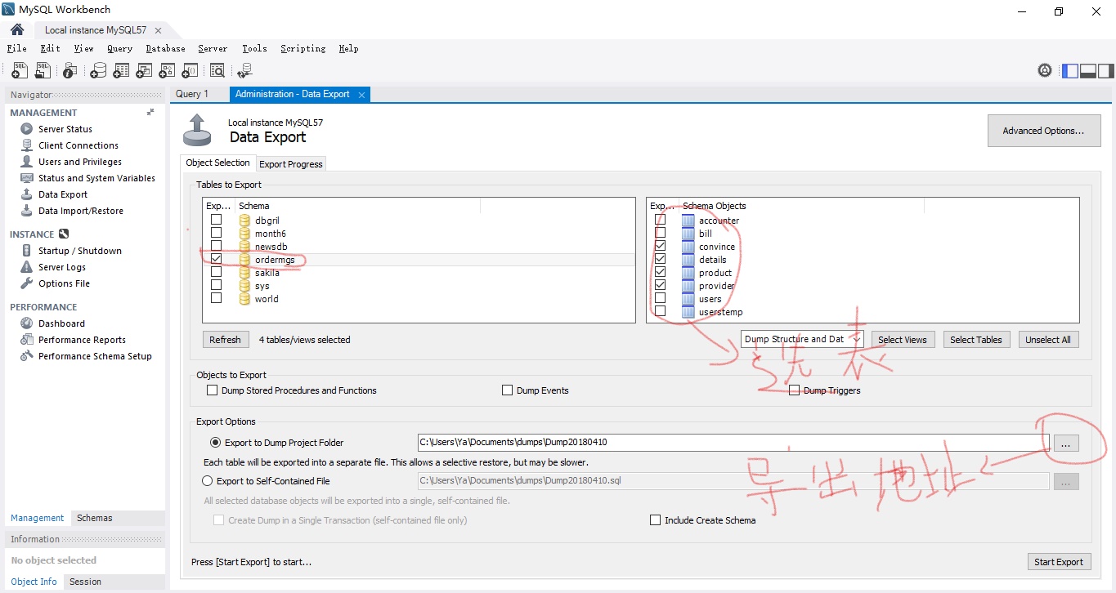Enable the Include Create Schema checkbox
The image size is (1116, 593).
click(x=655, y=519)
